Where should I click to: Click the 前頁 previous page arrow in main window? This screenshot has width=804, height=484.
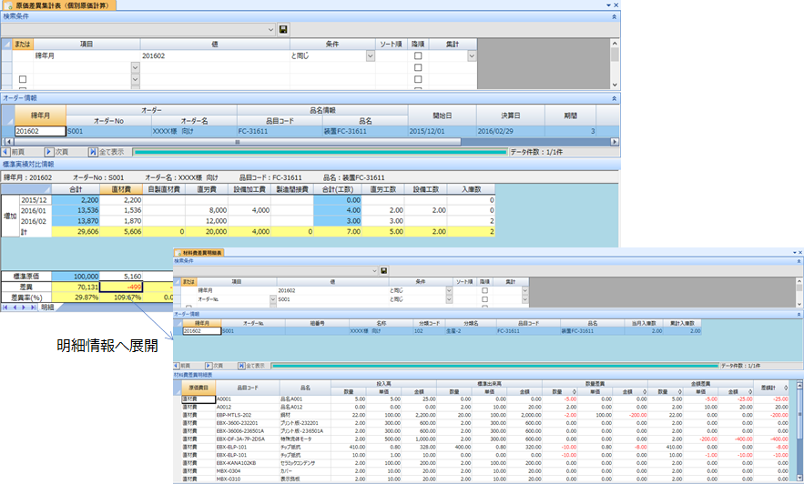(x=5, y=152)
